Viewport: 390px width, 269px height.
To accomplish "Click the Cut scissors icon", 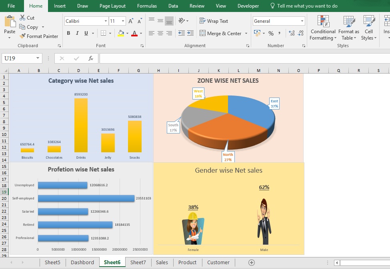I will point(22,18).
